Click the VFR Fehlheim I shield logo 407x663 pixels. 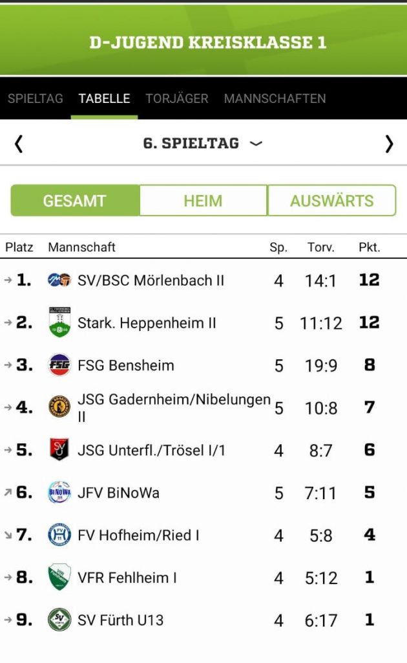point(59,577)
